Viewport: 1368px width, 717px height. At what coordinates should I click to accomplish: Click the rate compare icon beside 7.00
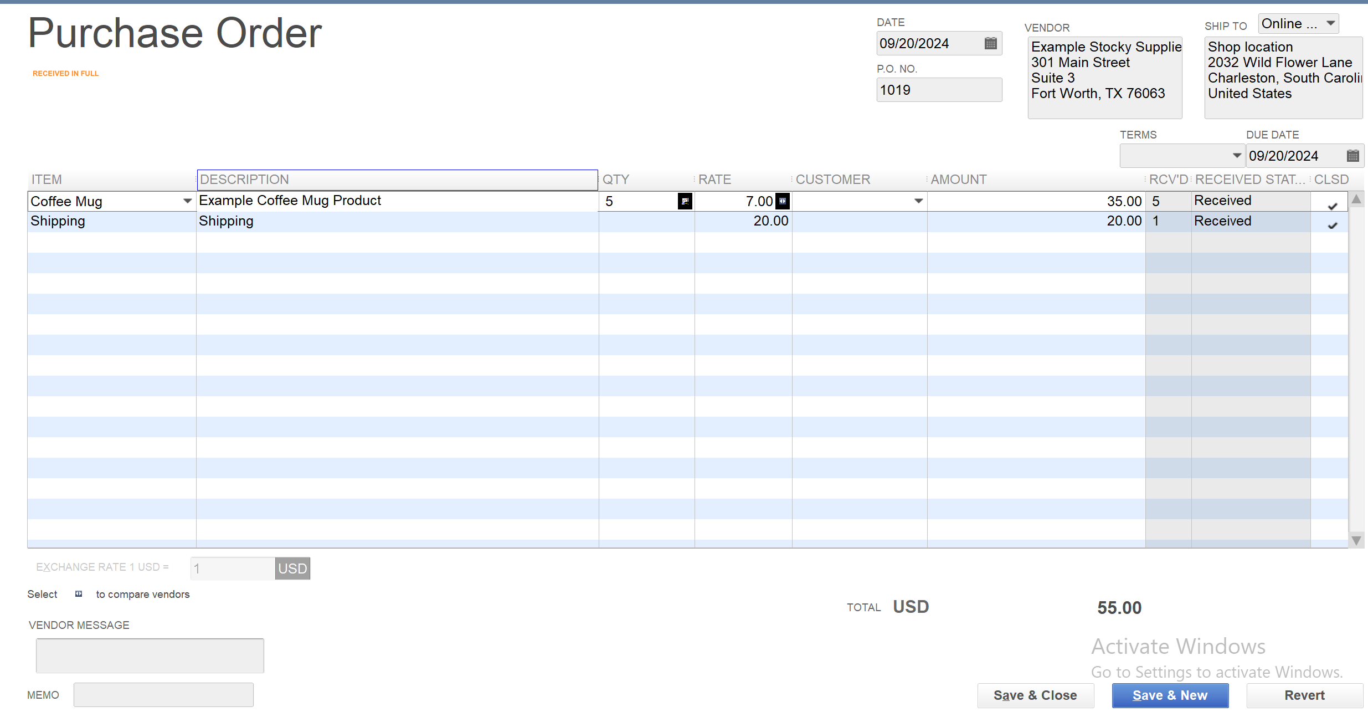783,201
